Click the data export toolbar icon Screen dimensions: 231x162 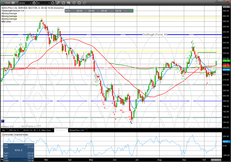[69, 3]
